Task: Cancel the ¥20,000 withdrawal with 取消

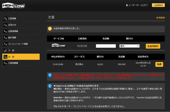Action: click(x=159, y=65)
